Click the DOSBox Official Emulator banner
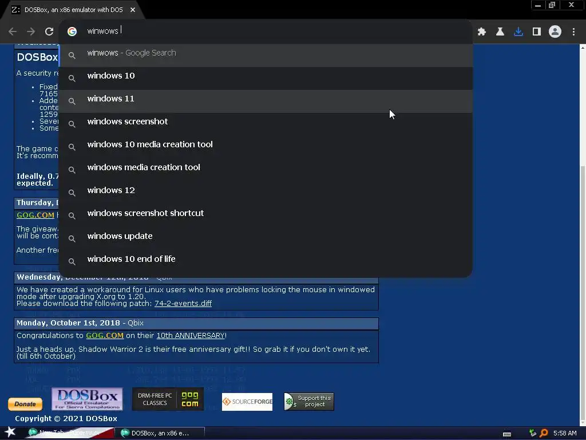This screenshot has width=586, height=440. click(87, 399)
